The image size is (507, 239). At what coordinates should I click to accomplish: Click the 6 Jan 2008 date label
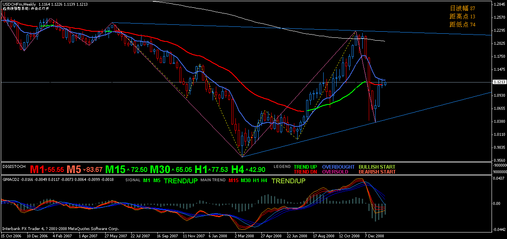[x=218, y=235]
